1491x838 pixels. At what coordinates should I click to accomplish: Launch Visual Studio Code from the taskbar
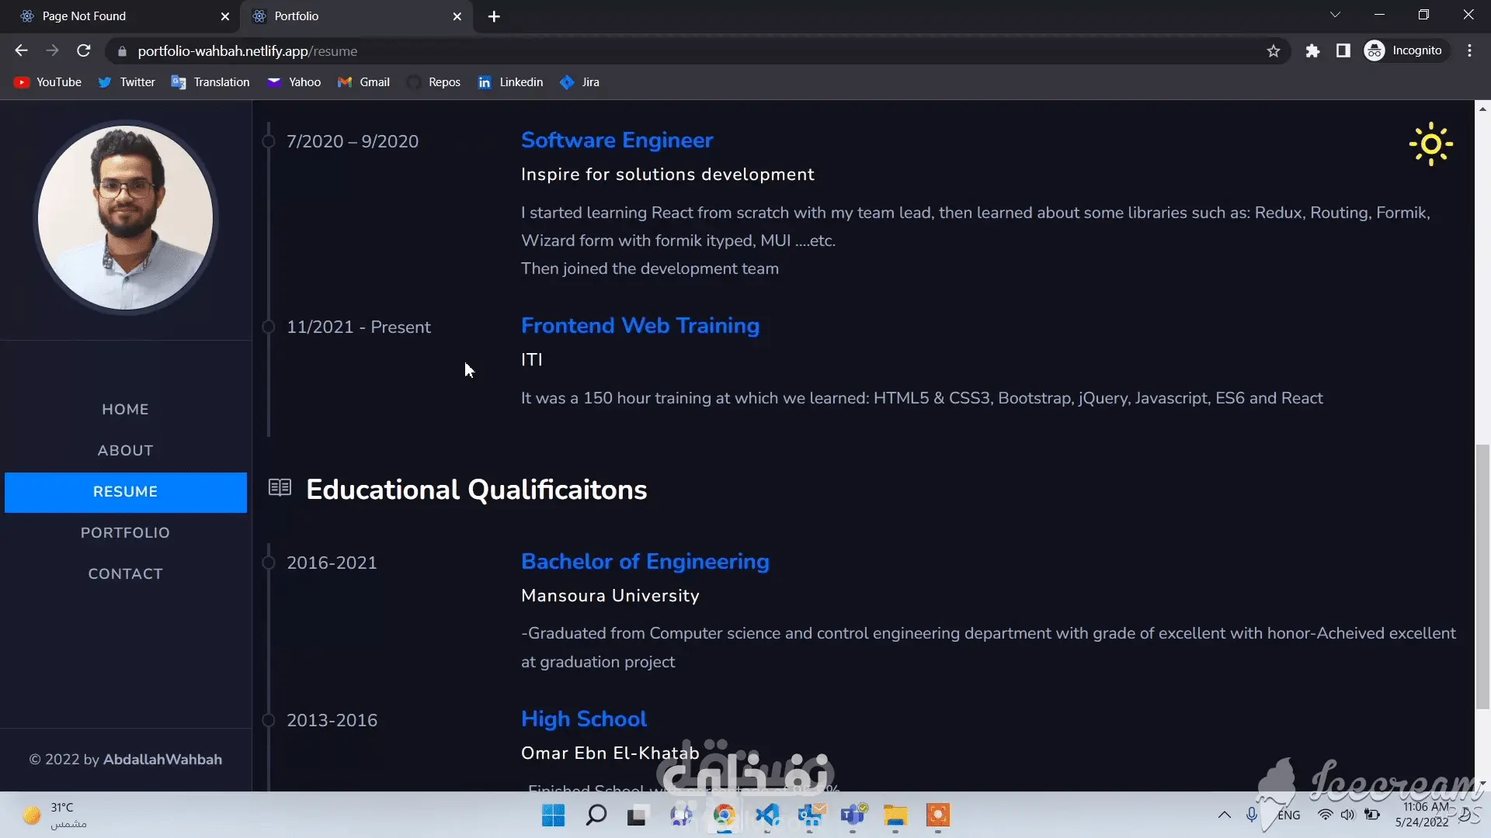pyautogui.click(x=767, y=815)
